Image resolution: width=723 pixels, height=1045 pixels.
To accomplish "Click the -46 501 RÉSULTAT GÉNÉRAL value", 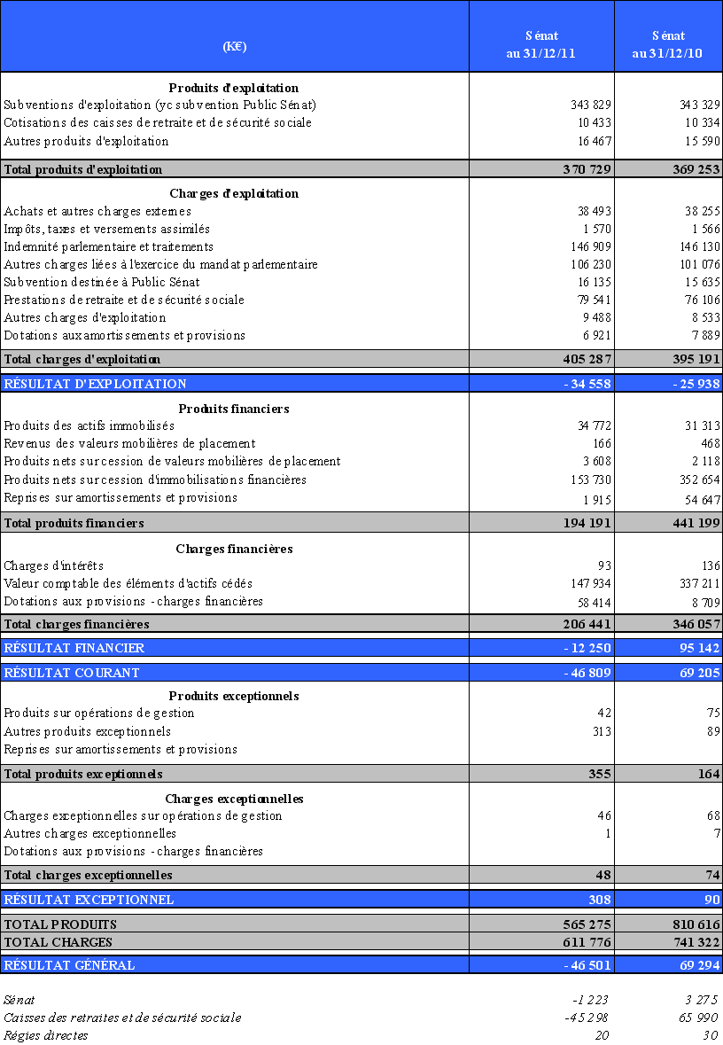I will point(587,965).
